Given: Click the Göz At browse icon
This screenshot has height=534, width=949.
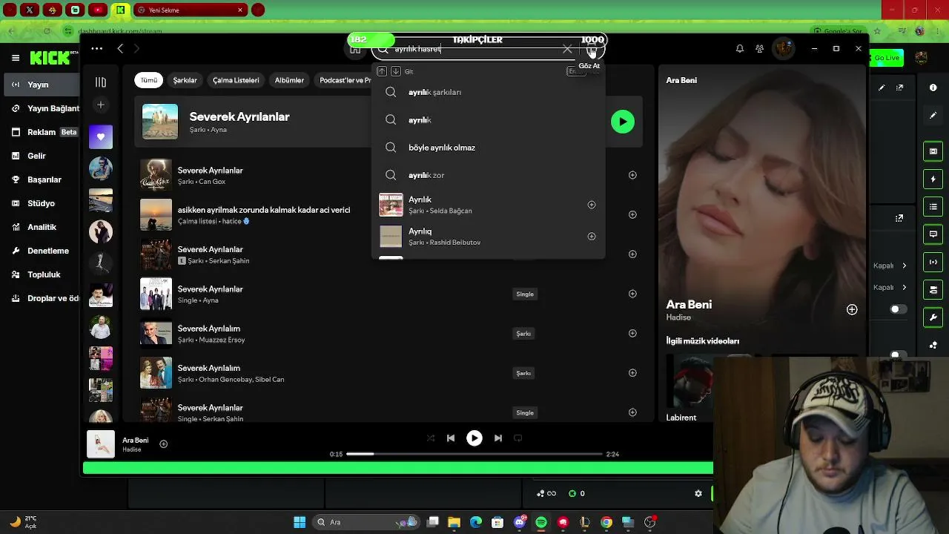Looking at the screenshot, I should [592, 50].
